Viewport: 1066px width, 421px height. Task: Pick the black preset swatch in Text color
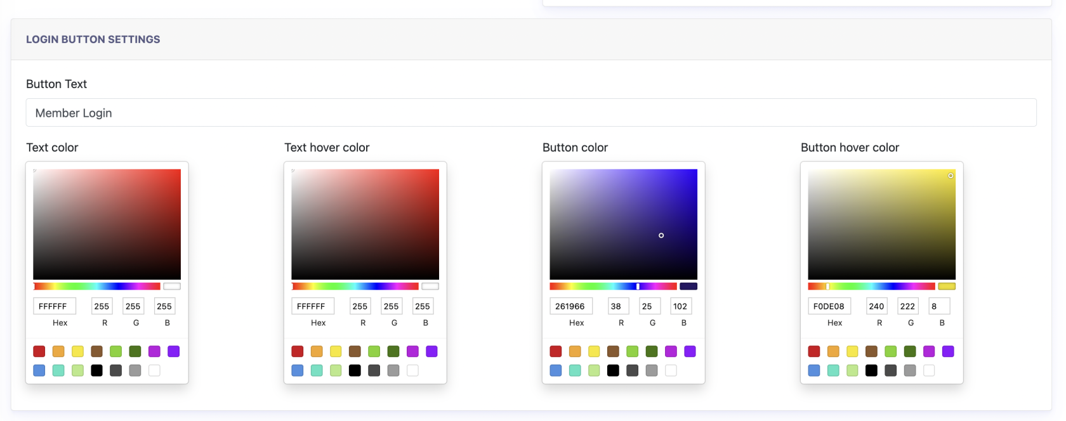(96, 370)
